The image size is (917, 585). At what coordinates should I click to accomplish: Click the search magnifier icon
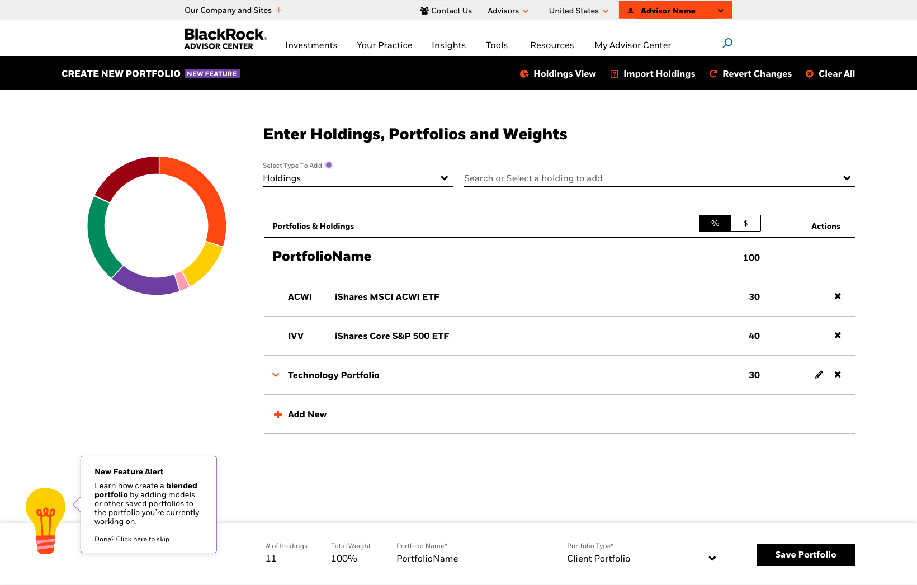pyautogui.click(x=727, y=43)
